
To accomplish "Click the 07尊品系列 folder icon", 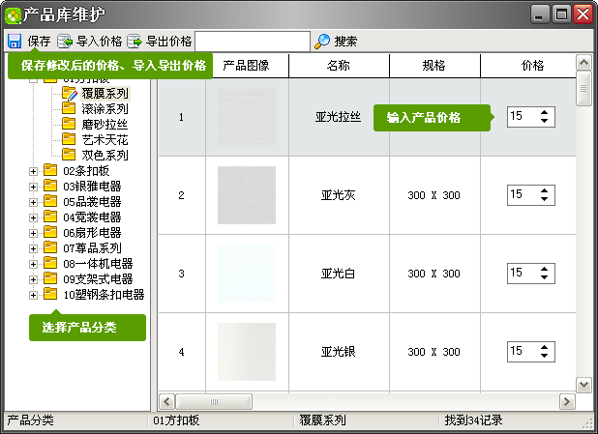I will pos(50,248).
